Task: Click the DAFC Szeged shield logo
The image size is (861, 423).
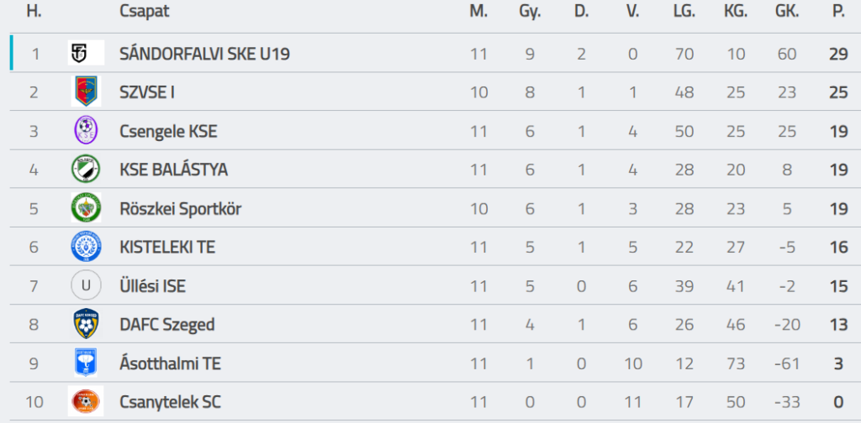Action: pyautogui.click(x=86, y=324)
